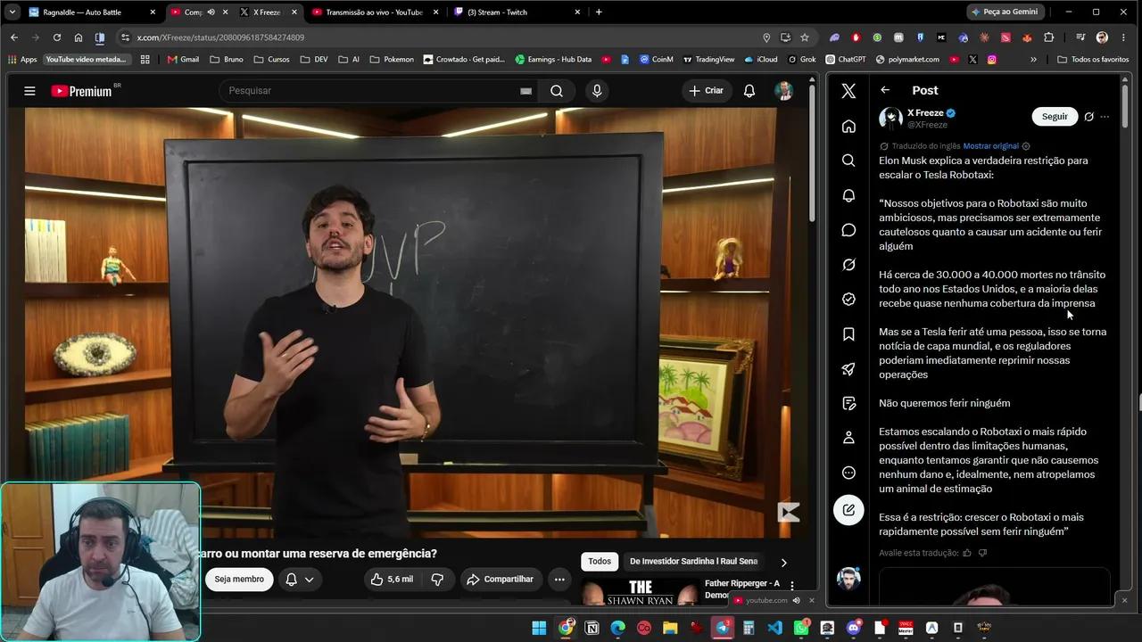
Task: Open the X rocket sidebar icon
Action: (848, 369)
